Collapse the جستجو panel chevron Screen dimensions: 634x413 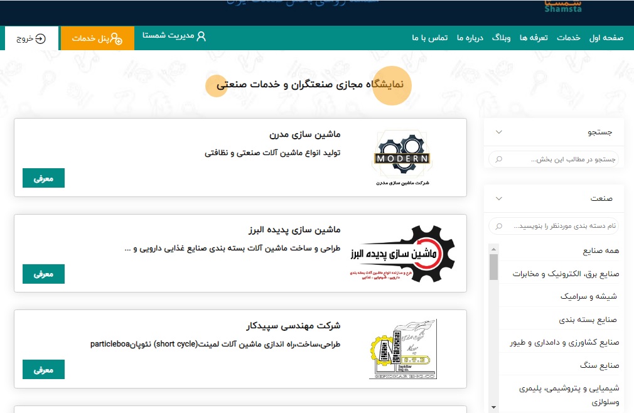pyautogui.click(x=499, y=132)
